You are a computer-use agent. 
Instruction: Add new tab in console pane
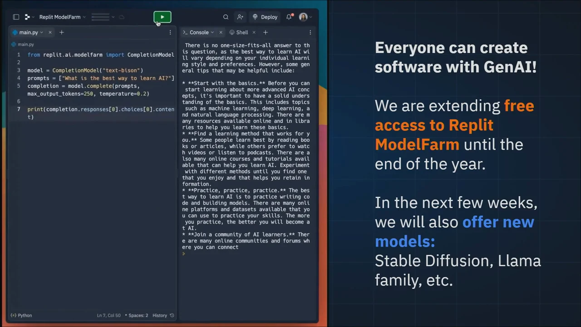[266, 32]
